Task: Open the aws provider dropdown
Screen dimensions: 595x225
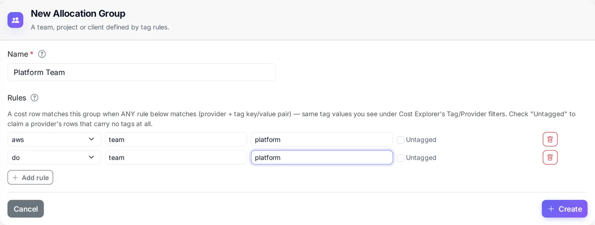Action: 54,139
